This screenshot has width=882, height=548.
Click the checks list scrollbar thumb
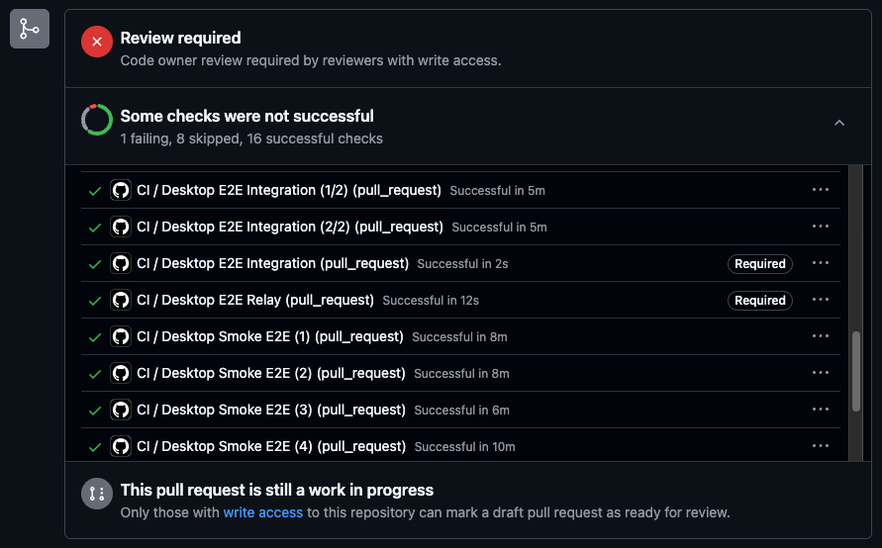[x=856, y=372]
